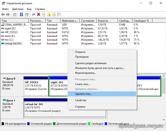
Task: Click the 148,24 ГБ capacity cell
Action: tap(103, 40)
